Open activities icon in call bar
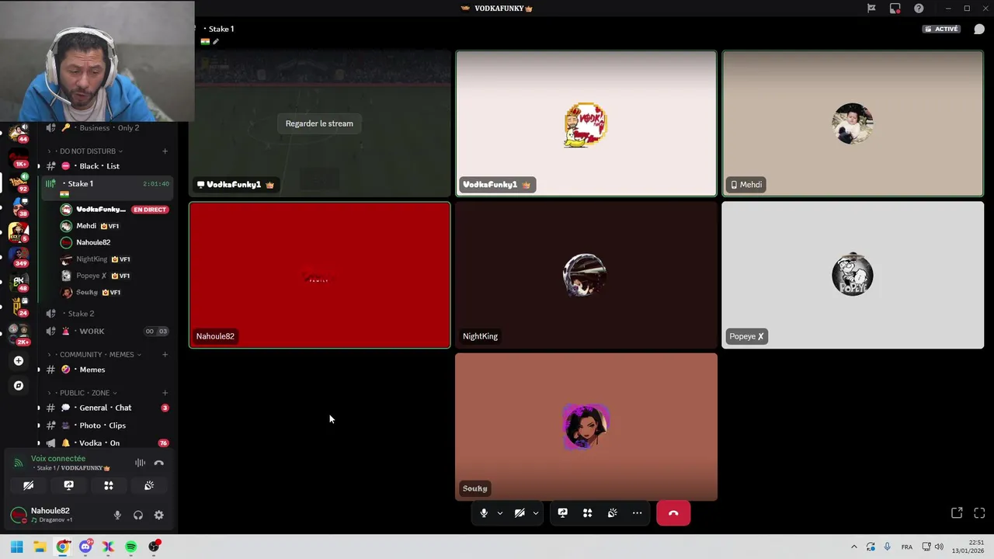The height and width of the screenshot is (559, 994). point(587,513)
